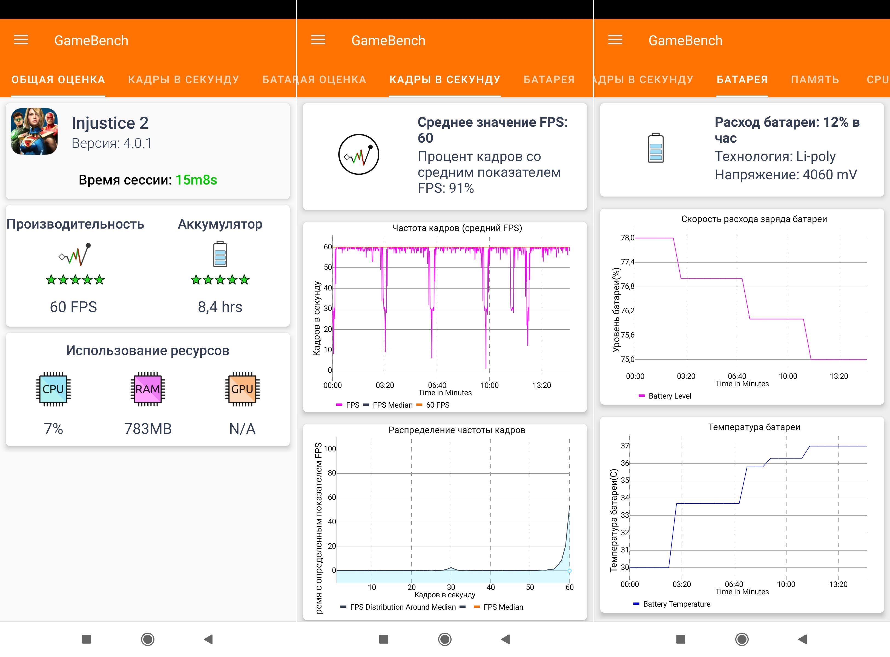890x657 pixels.
Task: Tap the circular FPS gauge icon
Action: [x=358, y=154]
